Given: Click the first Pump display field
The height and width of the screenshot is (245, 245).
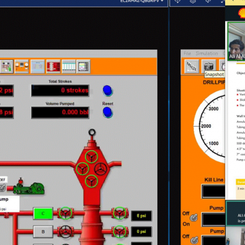Looking at the screenshot, I should click(213, 219).
